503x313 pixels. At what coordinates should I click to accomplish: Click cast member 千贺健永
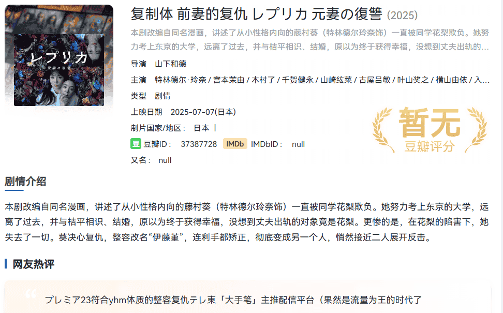click(298, 80)
